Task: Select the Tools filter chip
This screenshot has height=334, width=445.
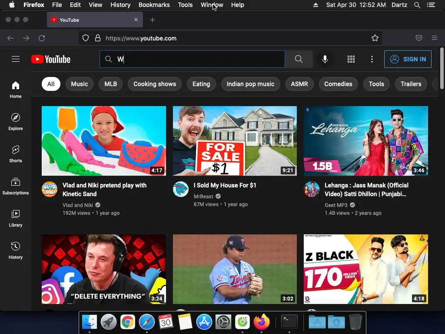Action: pyautogui.click(x=376, y=84)
